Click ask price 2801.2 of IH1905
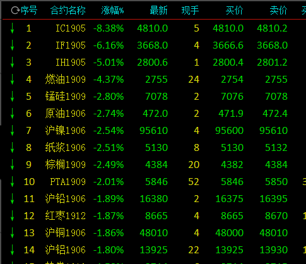The image size is (306, 264). 272,63
